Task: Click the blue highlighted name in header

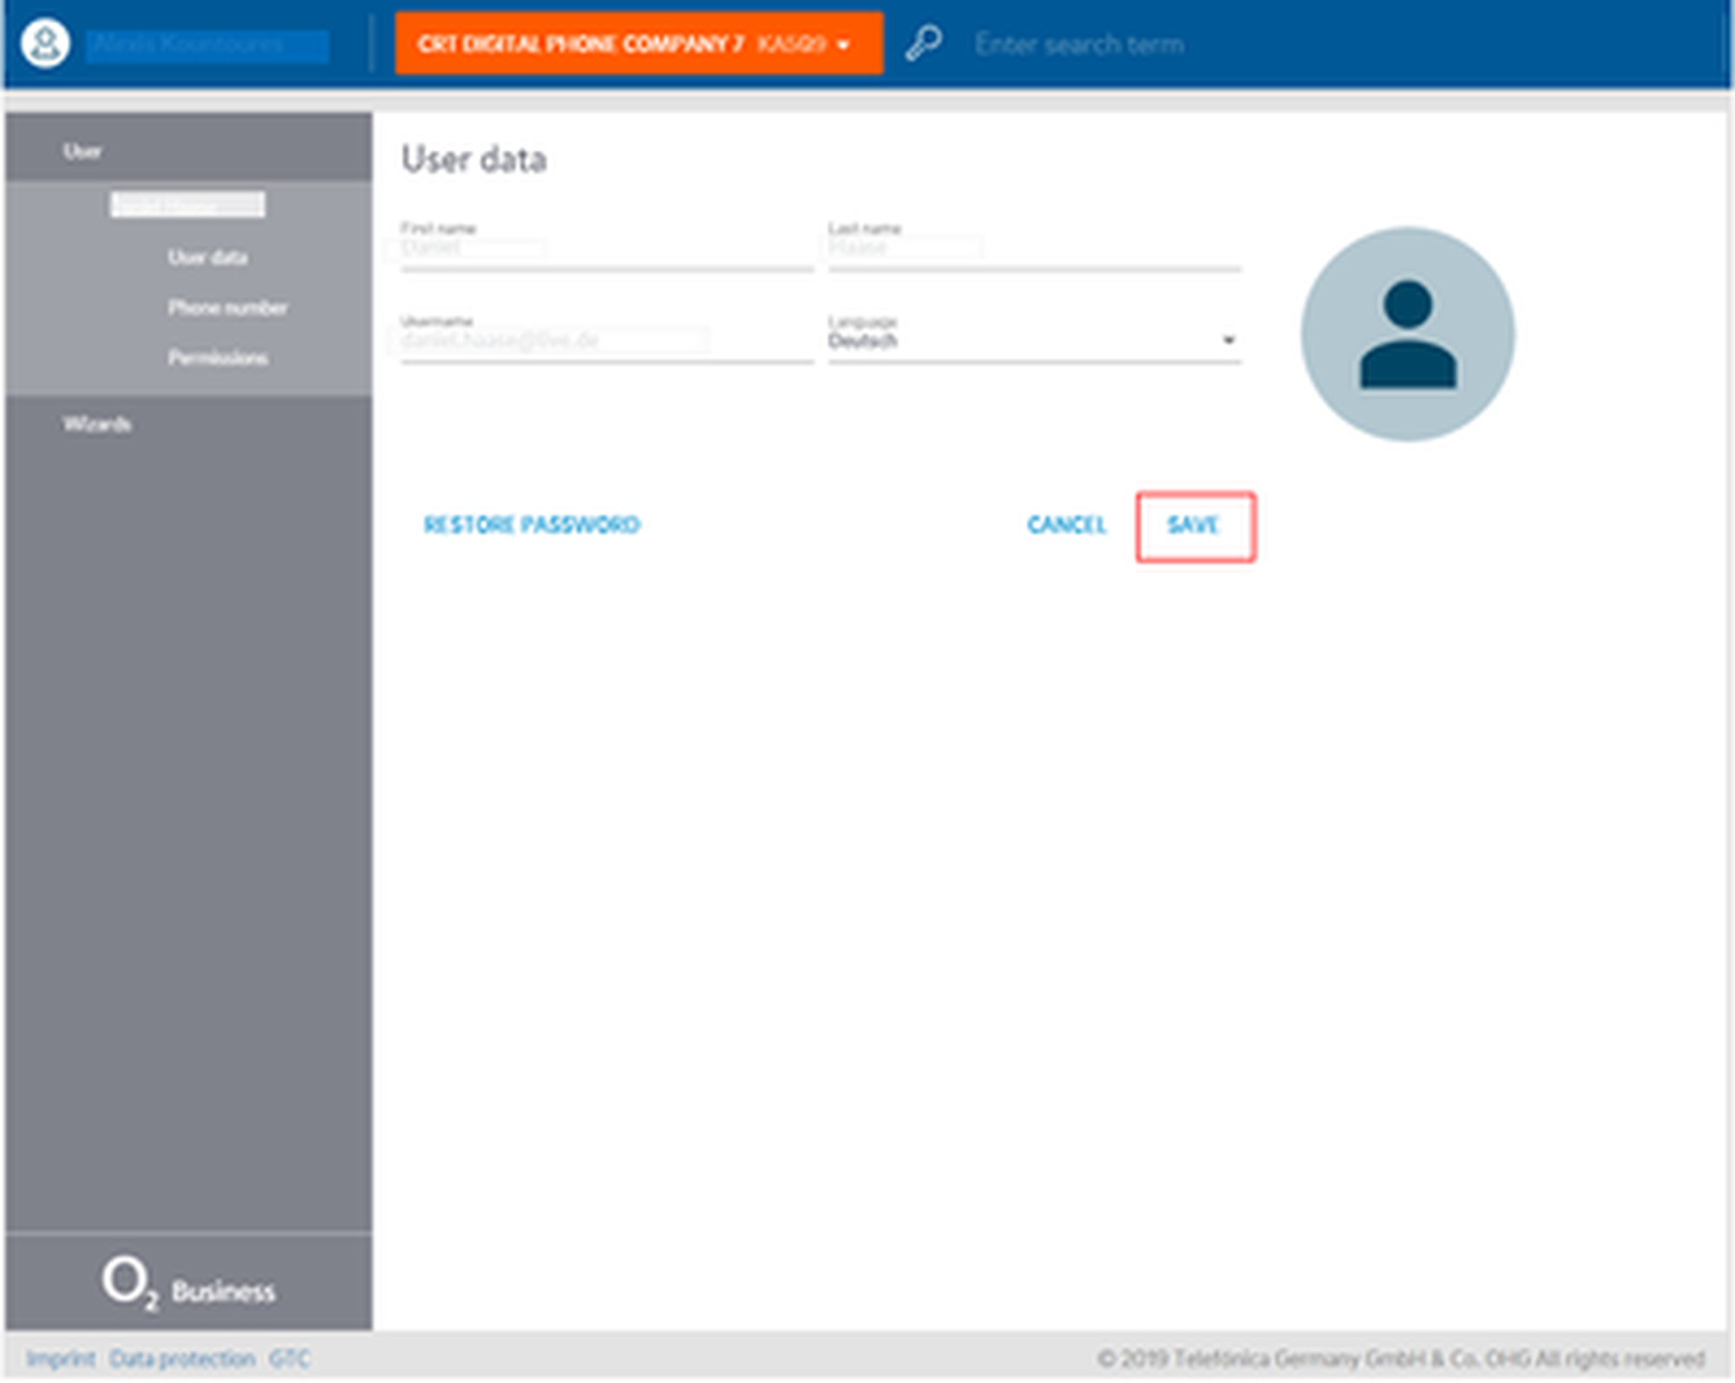Action: tap(207, 44)
